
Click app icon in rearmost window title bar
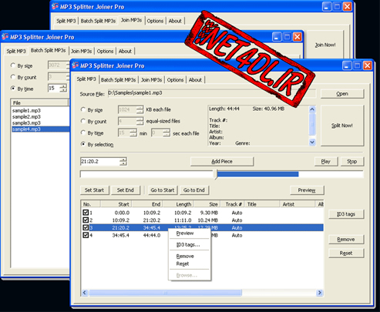click(x=55, y=6)
